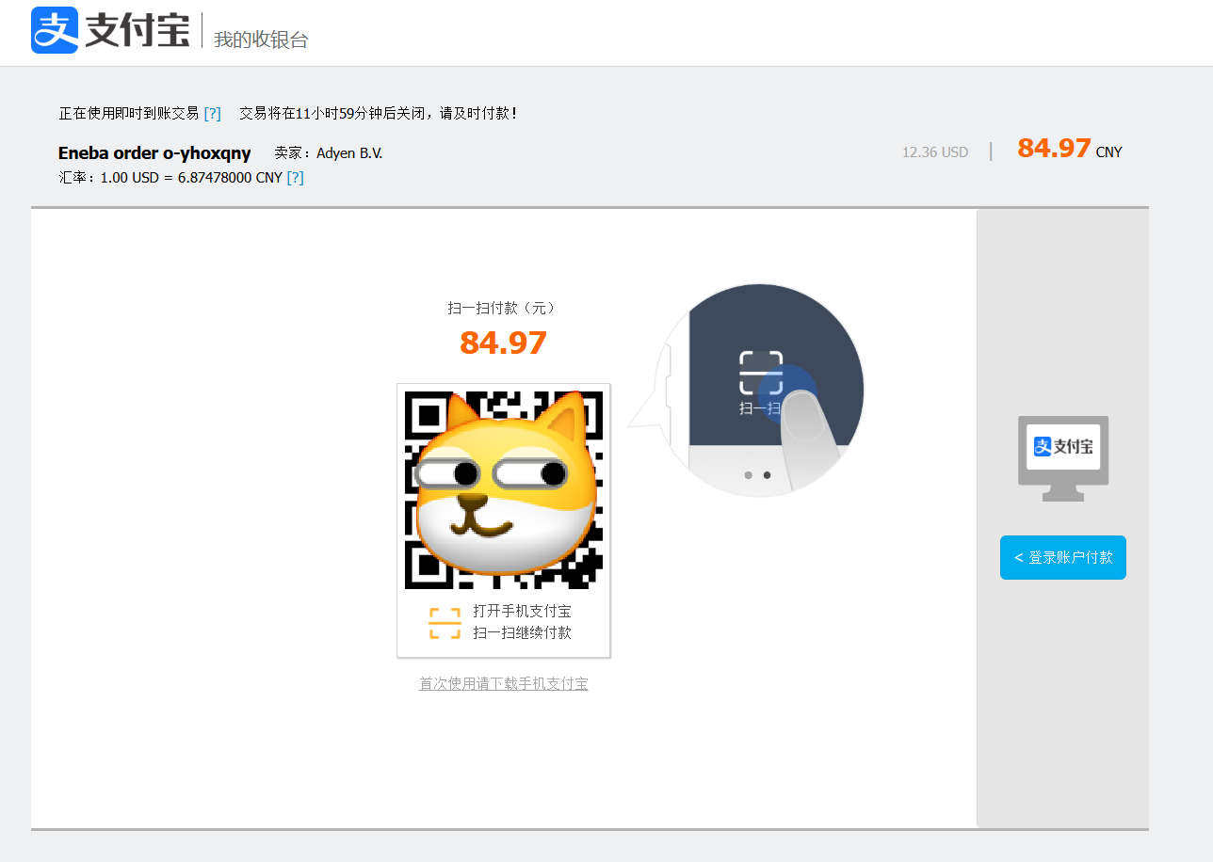Click the 扫一扫继续付款 instruction text
The height and width of the screenshot is (862, 1213).
click(x=523, y=632)
